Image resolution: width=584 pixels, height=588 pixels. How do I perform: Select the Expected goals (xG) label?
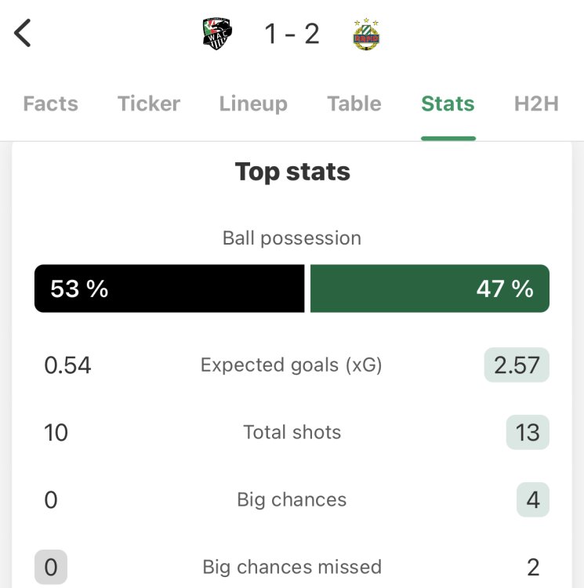(x=292, y=365)
